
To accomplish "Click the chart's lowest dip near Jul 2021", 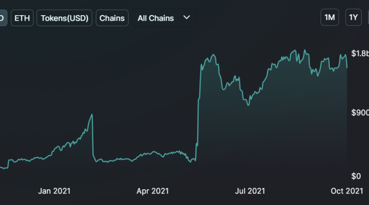I will pos(248,105).
